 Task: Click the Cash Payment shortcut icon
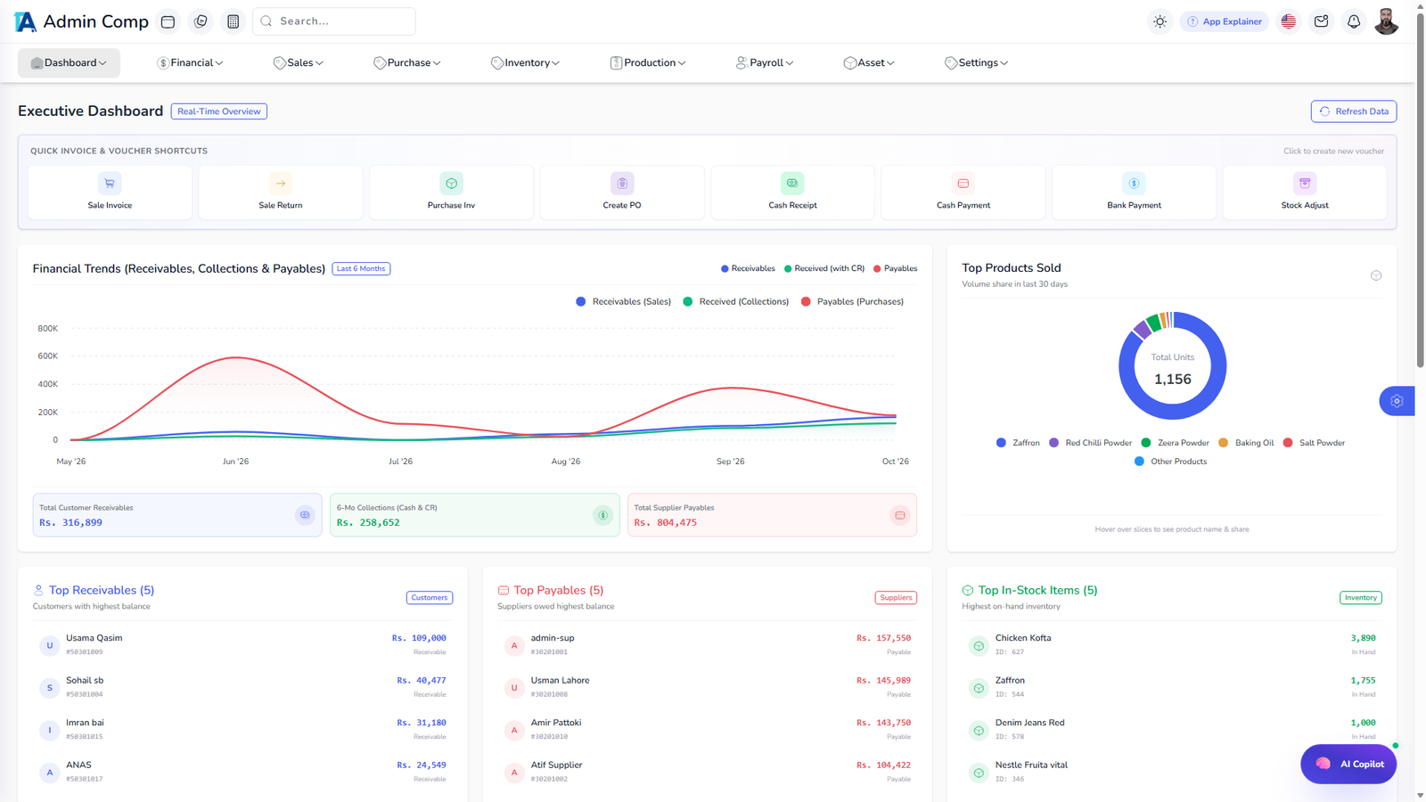click(963, 184)
